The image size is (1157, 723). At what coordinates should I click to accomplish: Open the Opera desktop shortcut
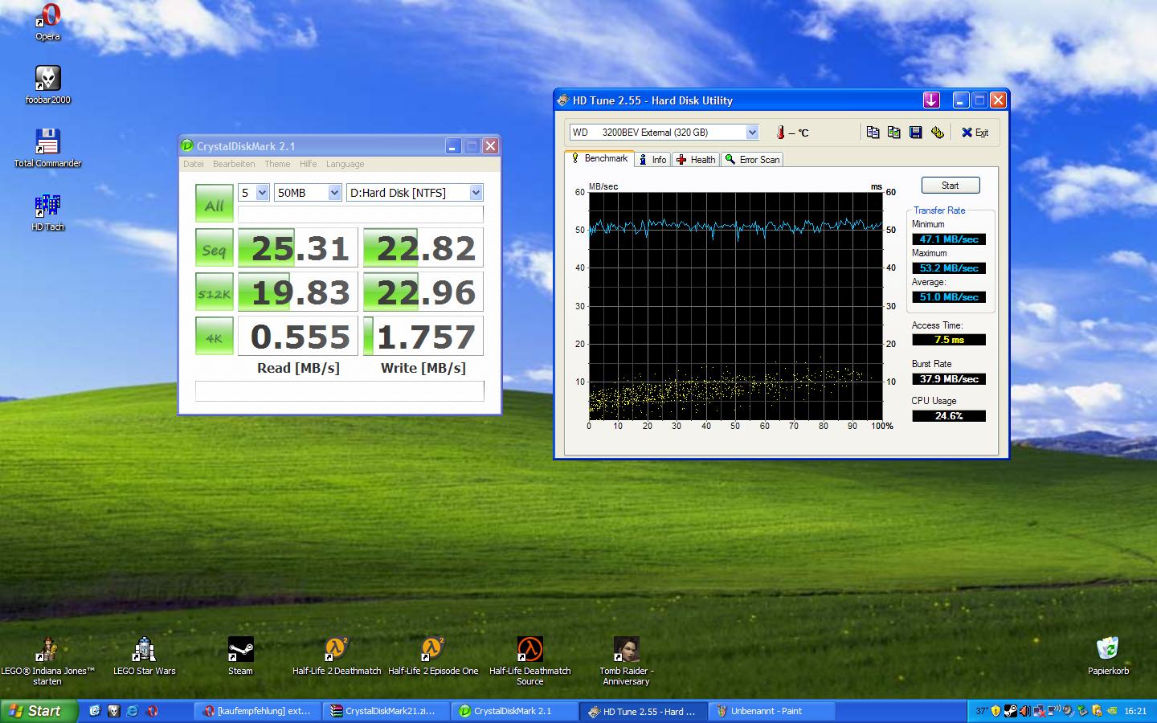pyautogui.click(x=48, y=22)
